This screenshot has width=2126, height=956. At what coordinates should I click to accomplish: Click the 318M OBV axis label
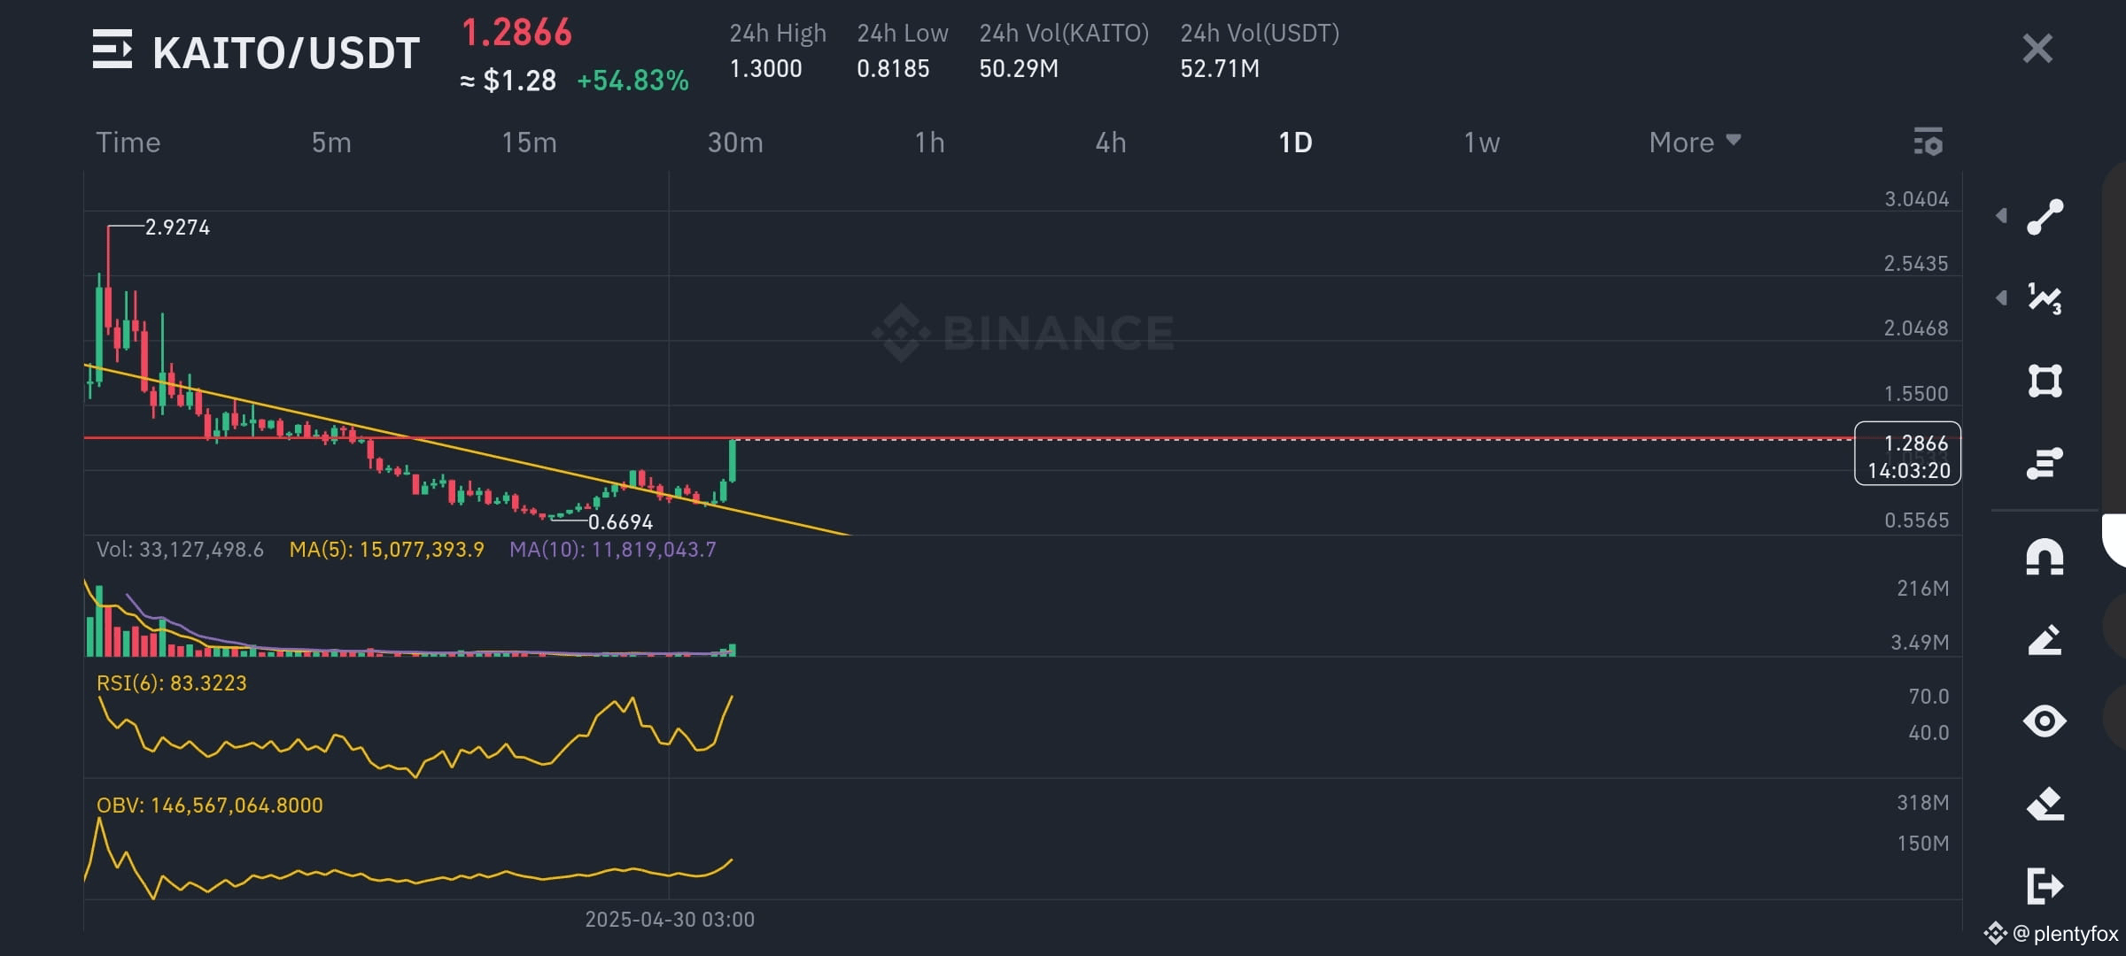coord(1922,803)
